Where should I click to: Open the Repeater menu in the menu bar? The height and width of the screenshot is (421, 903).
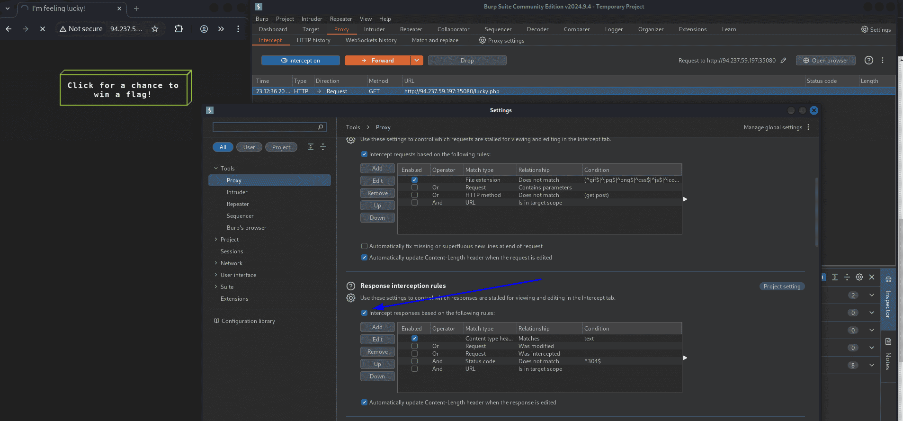click(x=341, y=19)
